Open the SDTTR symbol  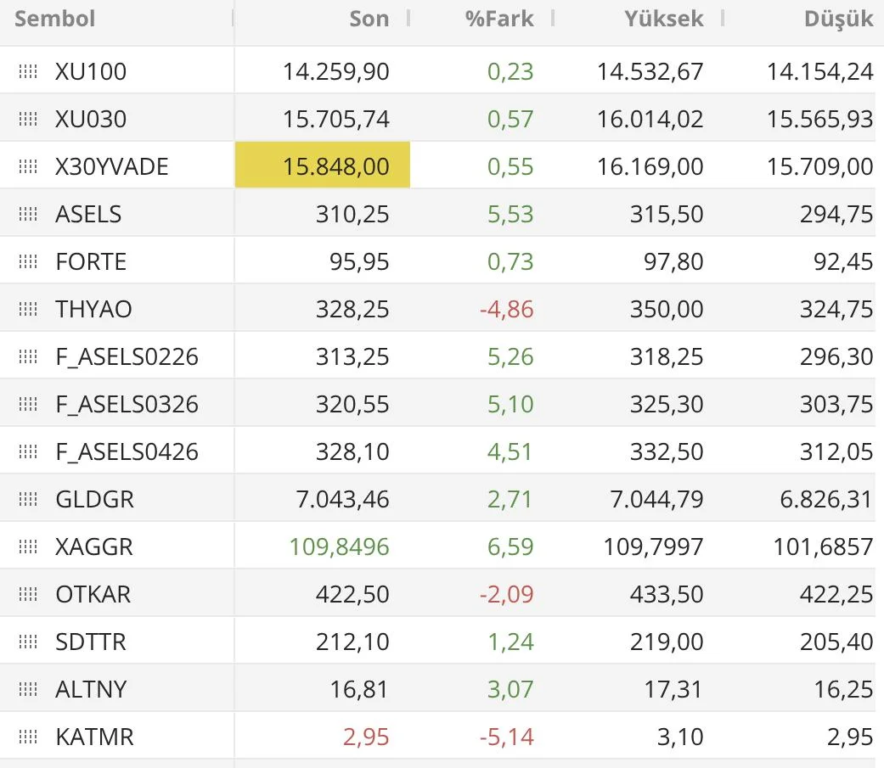pos(91,642)
